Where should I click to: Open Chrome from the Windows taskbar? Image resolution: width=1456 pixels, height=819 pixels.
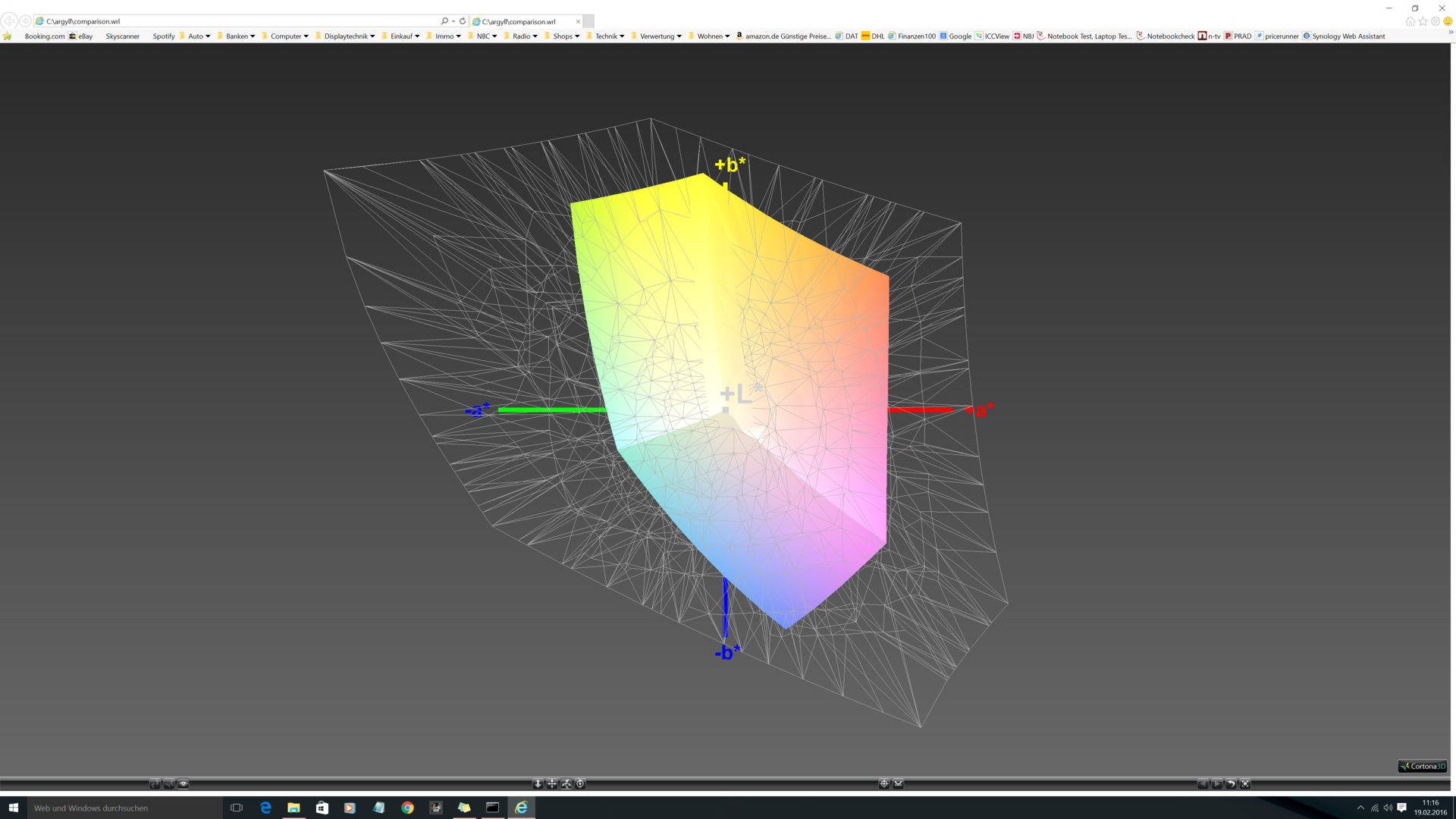(x=407, y=808)
